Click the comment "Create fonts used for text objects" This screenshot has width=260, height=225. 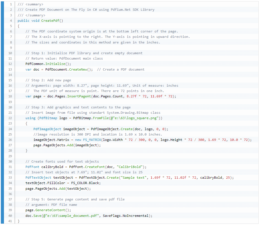pyautogui.click(x=62, y=161)
